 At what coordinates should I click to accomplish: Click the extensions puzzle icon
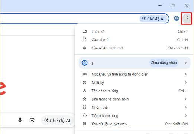84,115
